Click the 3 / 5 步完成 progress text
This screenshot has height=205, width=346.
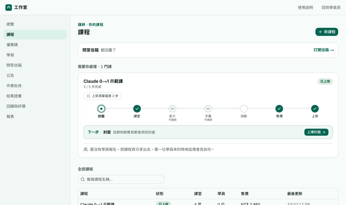tap(92, 87)
